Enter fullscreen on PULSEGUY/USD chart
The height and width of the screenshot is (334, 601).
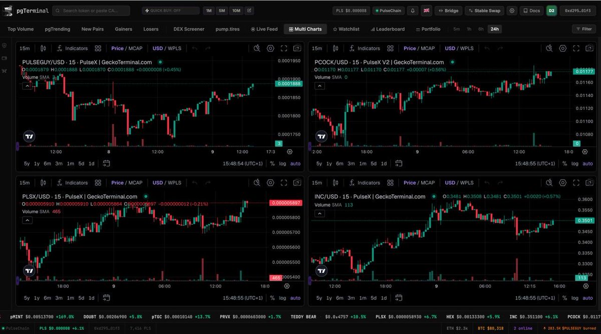284,48
